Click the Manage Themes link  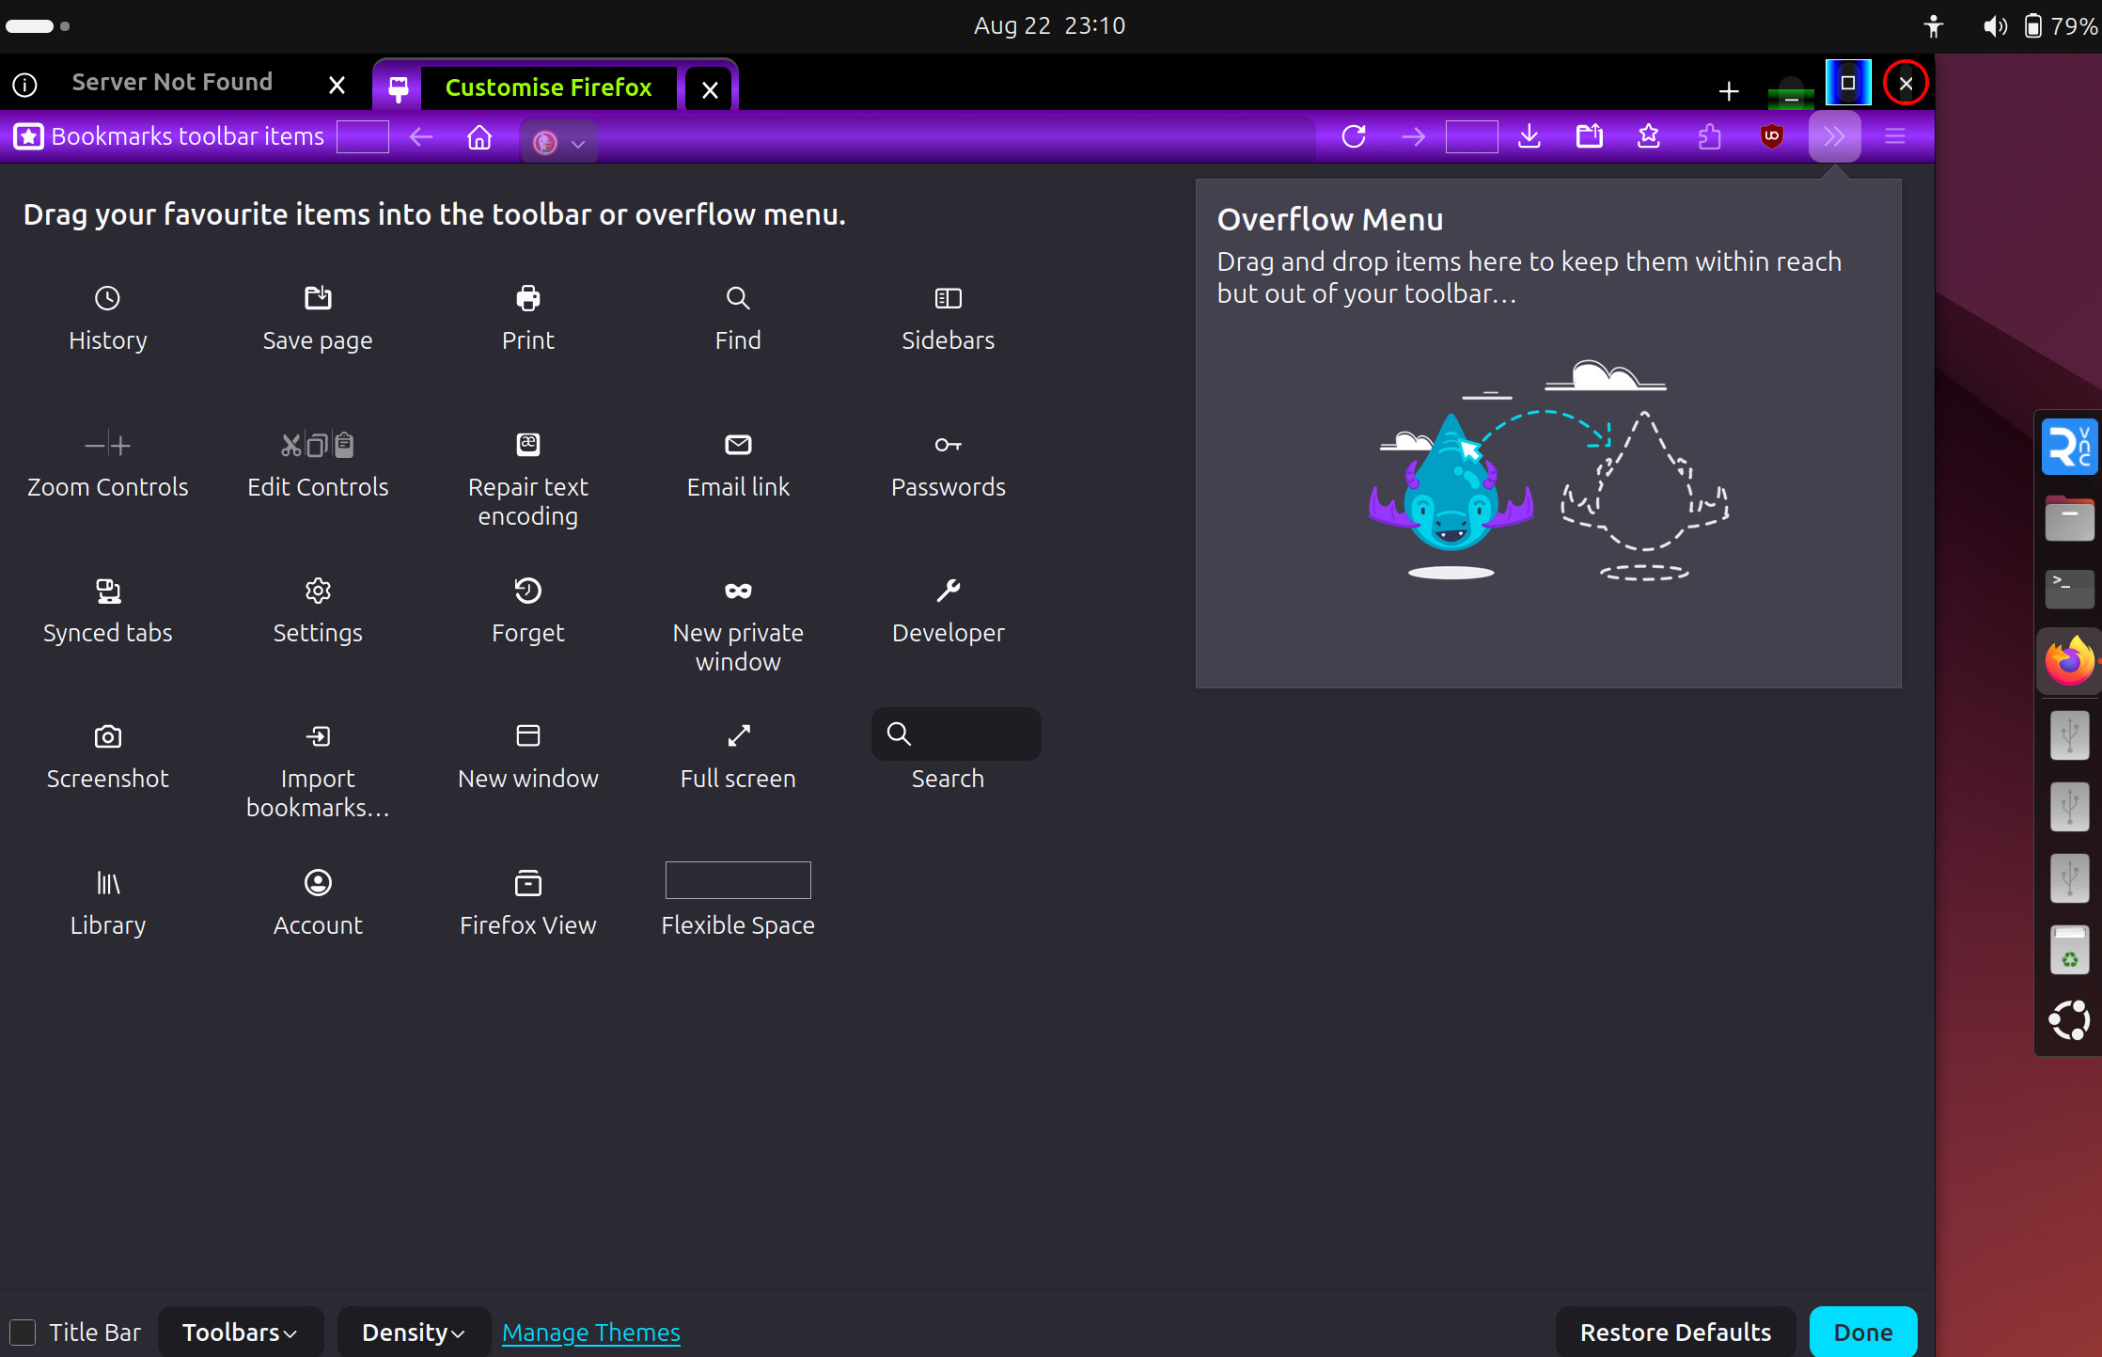591,1332
